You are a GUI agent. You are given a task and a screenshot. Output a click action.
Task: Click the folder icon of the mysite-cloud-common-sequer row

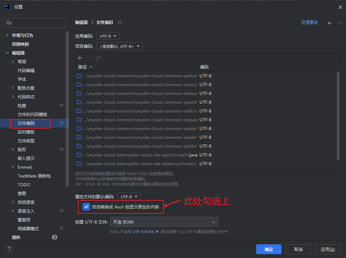pyautogui.click(x=79, y=120)
